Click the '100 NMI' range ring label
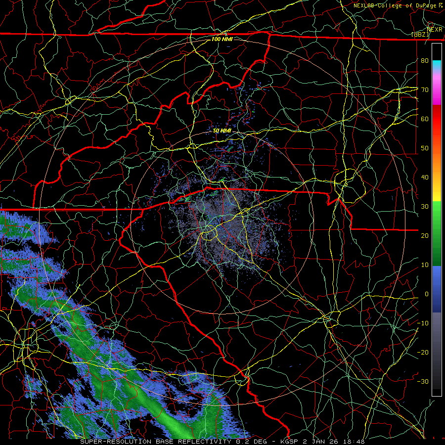Viewport: 445px width, 445px height. [x=222, y=39]
